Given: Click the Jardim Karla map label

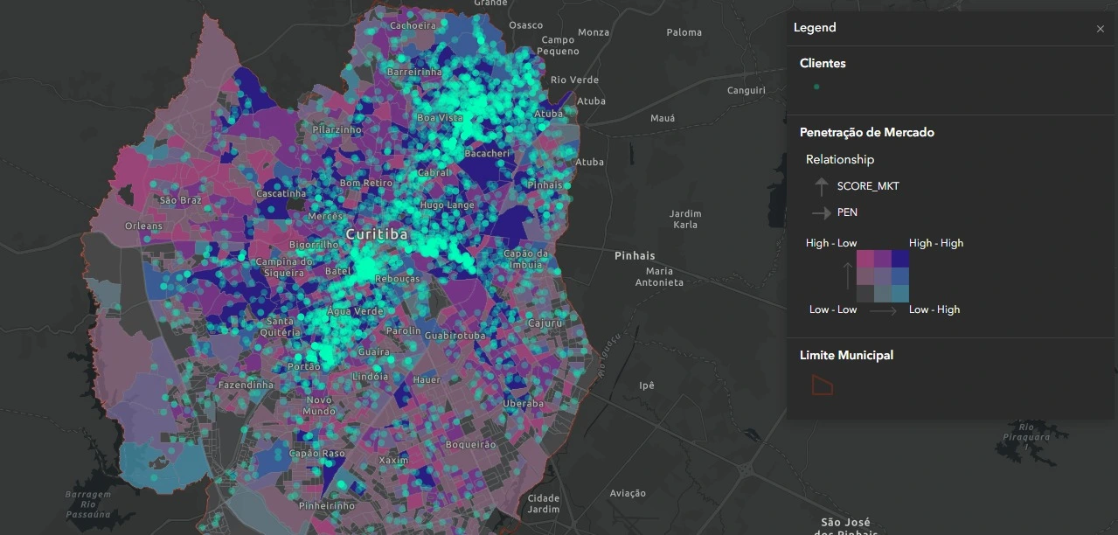Looking at the screenshot, I should (685, 219).
